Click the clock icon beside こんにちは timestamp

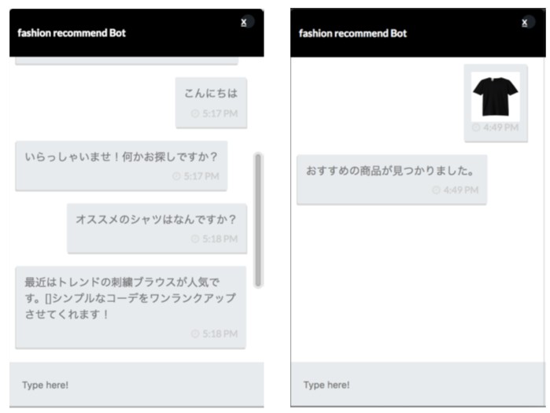tap(195, 113)
